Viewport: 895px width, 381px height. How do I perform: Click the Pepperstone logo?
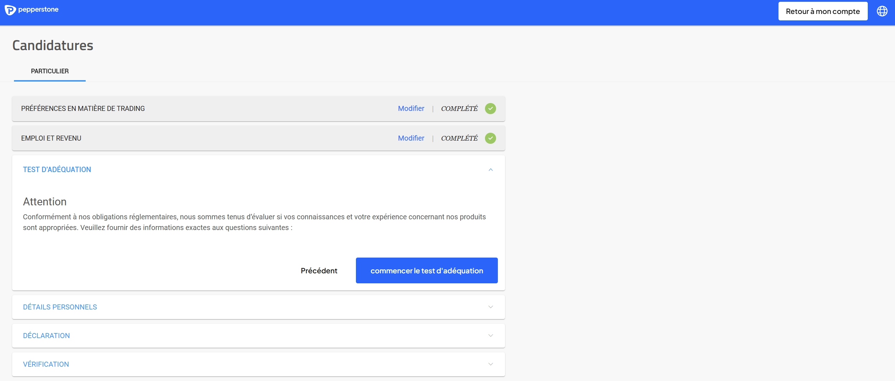[x=32, y=10]
